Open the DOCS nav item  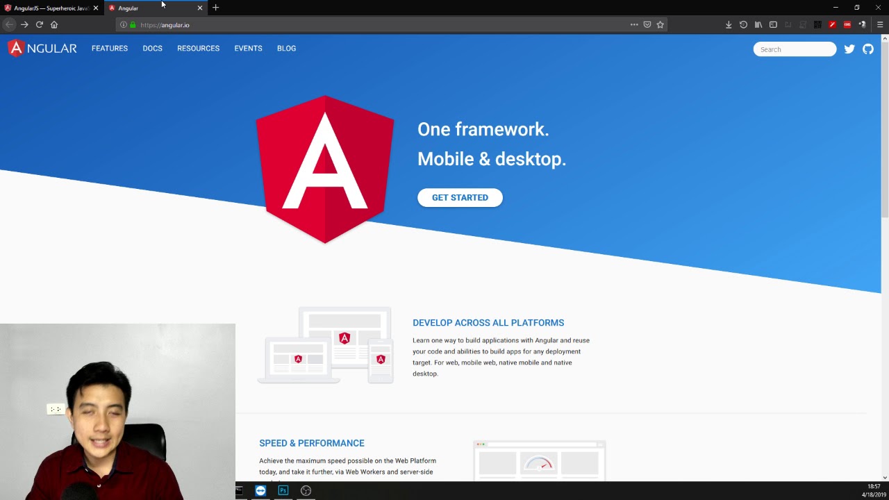pyautogui.click(x=153, y=49)
